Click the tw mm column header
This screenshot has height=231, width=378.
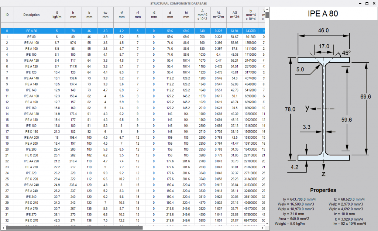point(105,15)
